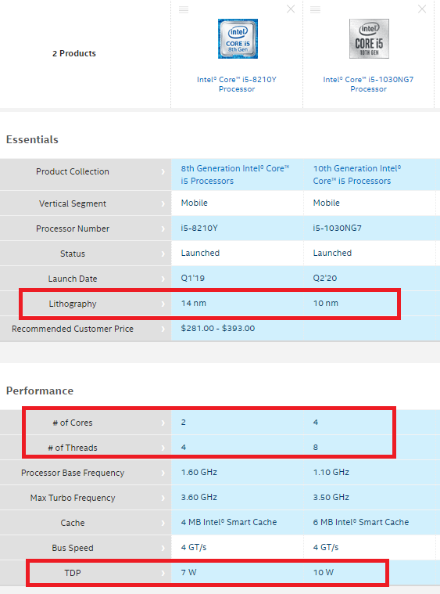Select the Vertical Segment row label
The image size is (440, 594).
(x=73, y=203)
